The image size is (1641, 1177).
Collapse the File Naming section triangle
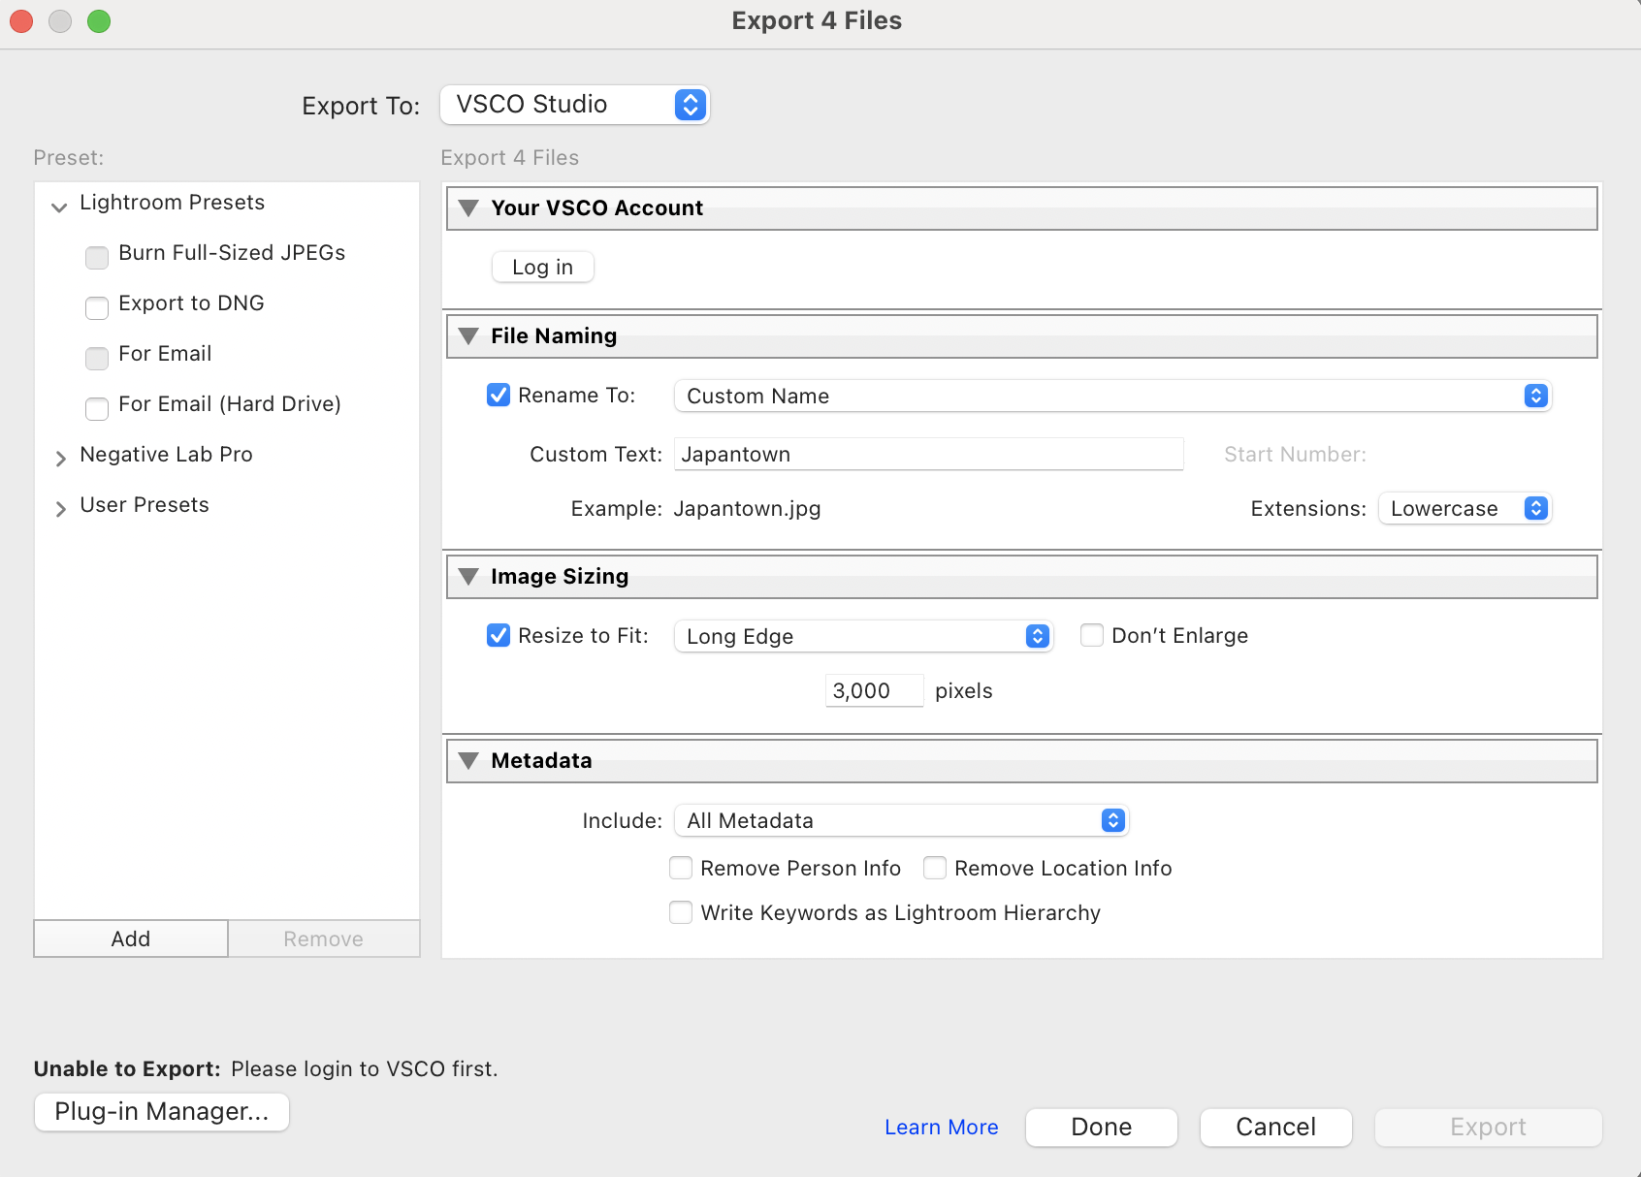(x=468, y=336)
